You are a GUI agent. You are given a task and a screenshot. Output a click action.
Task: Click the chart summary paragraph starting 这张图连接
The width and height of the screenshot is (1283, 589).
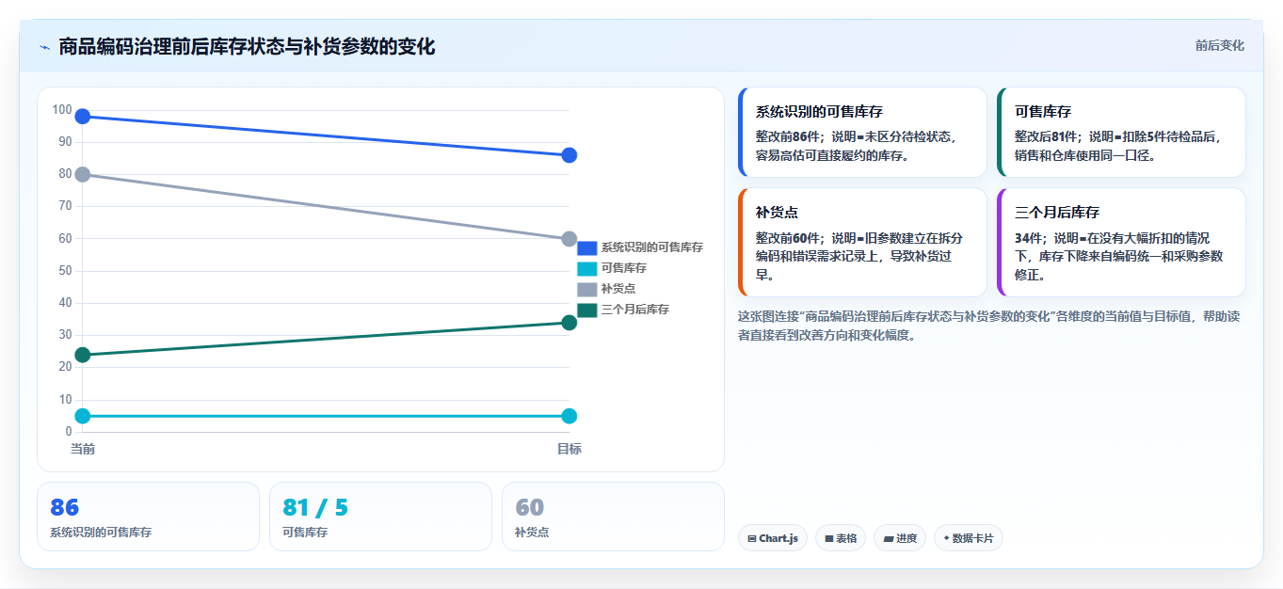tap(988, 326)
